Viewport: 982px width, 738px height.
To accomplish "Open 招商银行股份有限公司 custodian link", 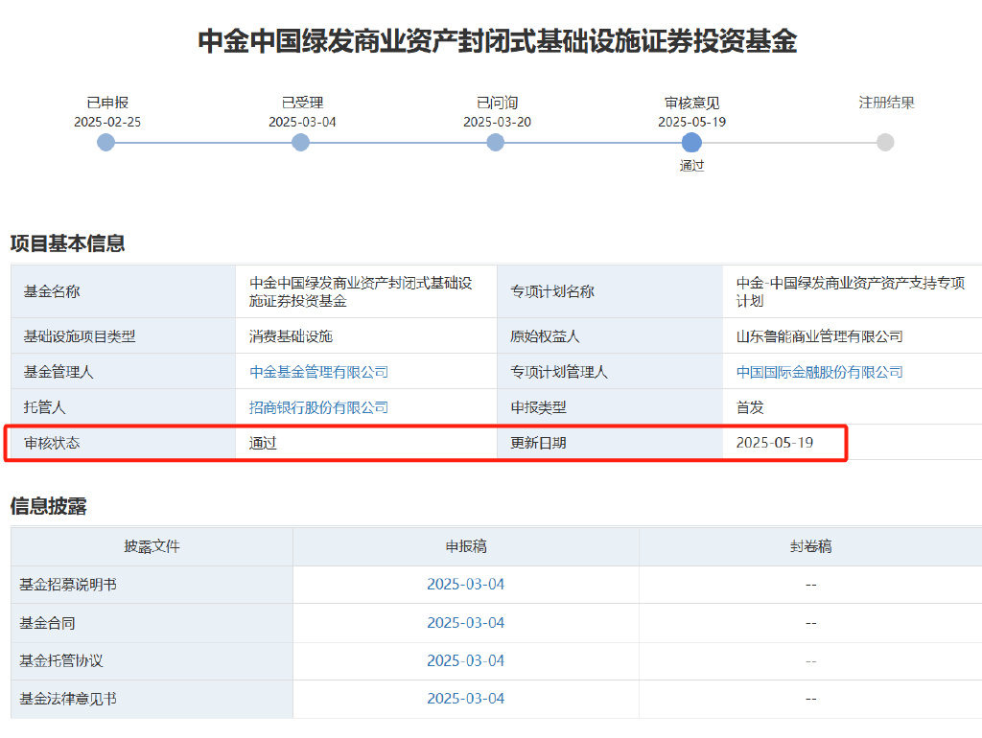I will pyautogui.click(x=318, y=407).
